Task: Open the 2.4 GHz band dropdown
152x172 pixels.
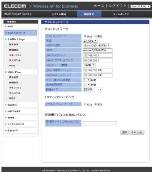Action: click(90, 41)
